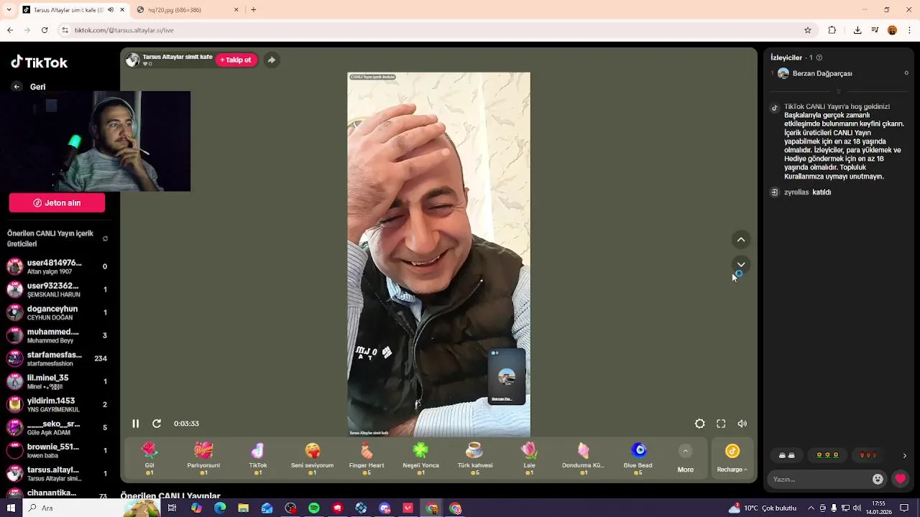Open a new browser tab
Viewport: 920px width, 517px height.
click(x=253, y=9)
